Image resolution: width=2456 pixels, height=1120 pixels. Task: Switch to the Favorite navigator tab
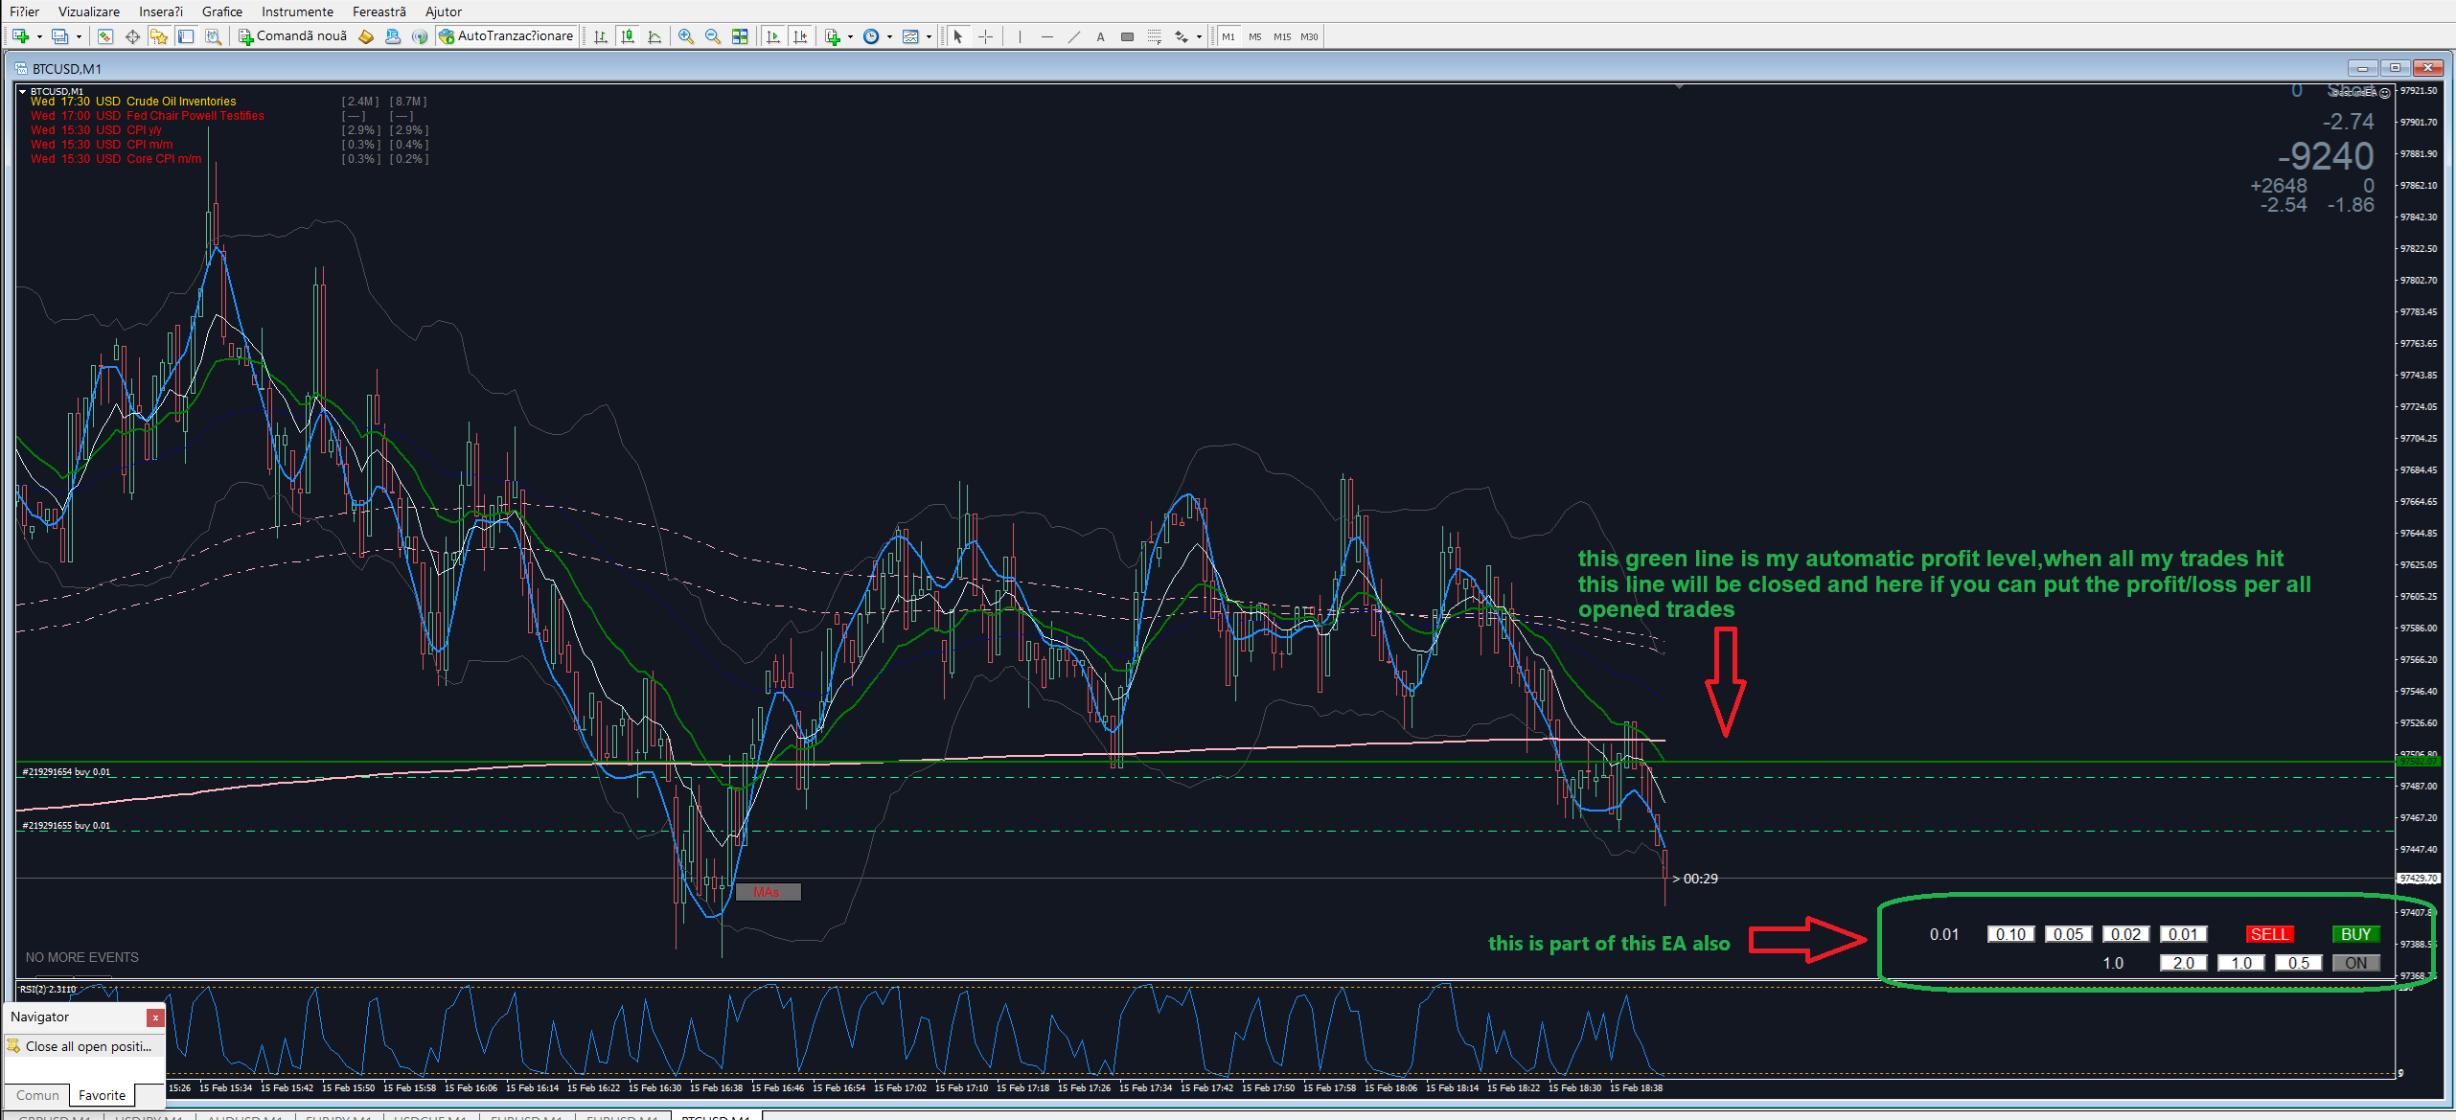[x=102, y=1095]
